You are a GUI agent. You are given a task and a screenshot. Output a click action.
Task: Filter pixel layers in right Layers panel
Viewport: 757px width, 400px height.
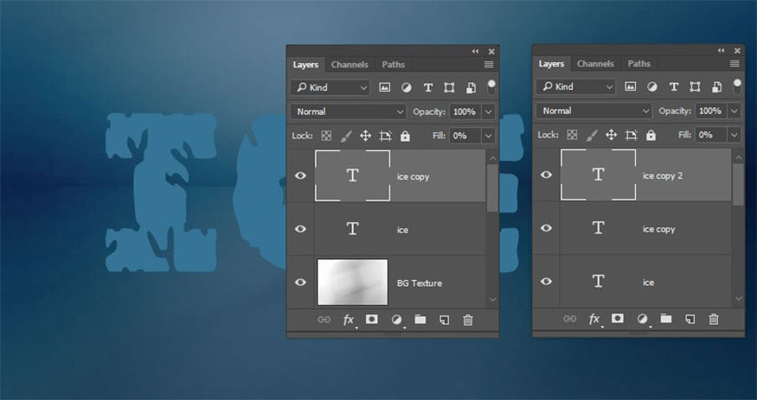[630, 86]
